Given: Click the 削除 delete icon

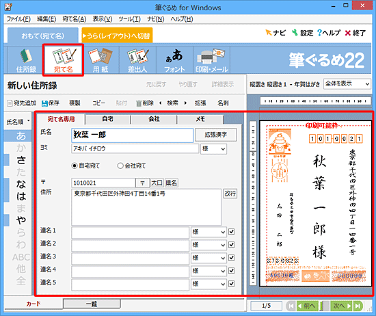Looking at the screenshot, I should pos(145,103).
